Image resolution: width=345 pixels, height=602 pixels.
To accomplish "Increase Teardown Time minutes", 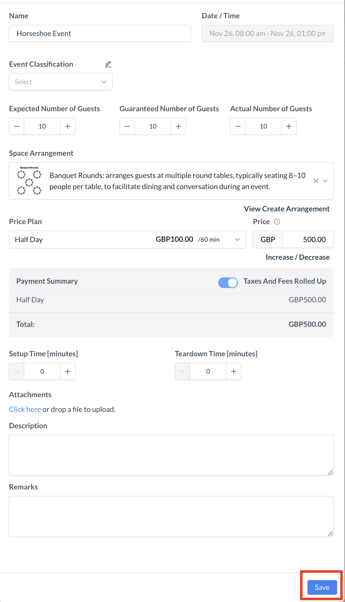I will click(x=234, y=371).
